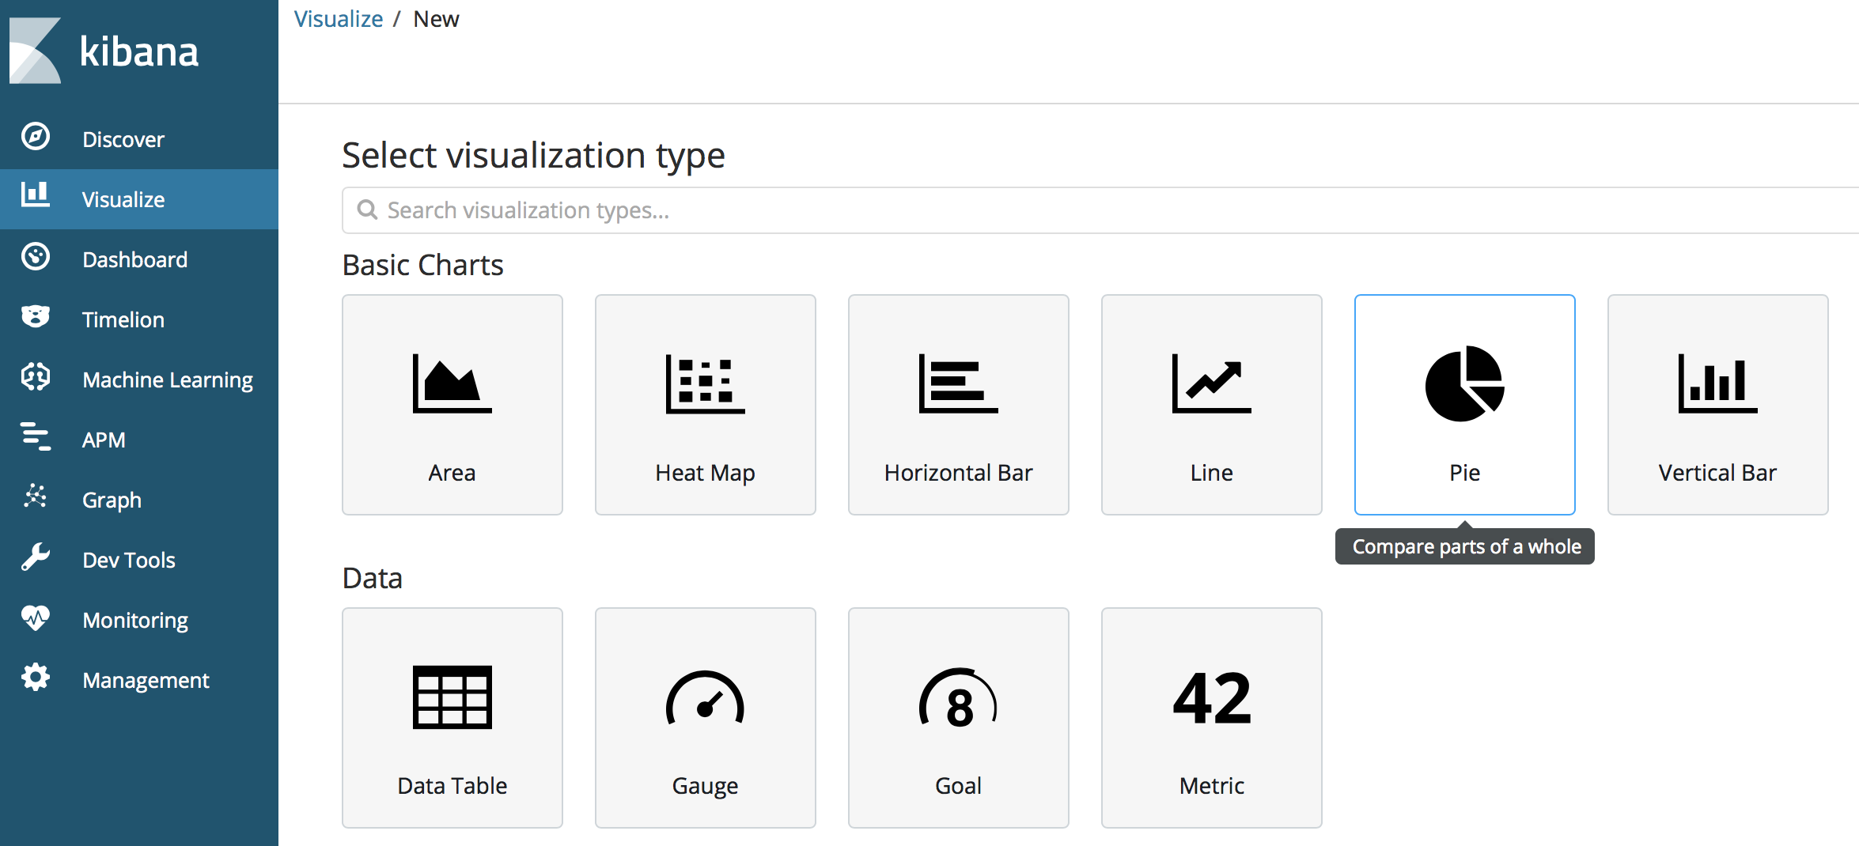This screenshot has width=1859, height=846.
Task: Click the Dashboard gauge sidebar icon
Action: [x=36, y=257]
